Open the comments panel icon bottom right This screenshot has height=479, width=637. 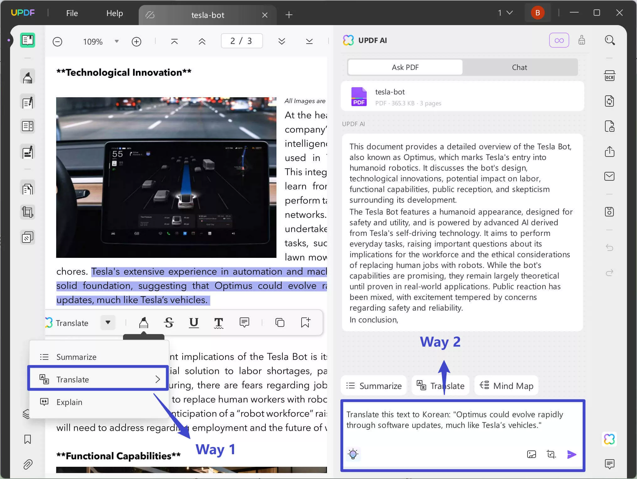(610, 464)
